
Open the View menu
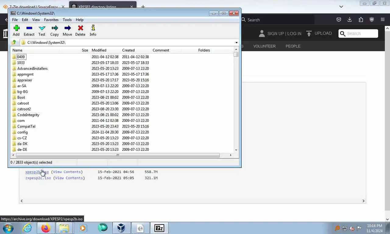[x=36, y=20]
